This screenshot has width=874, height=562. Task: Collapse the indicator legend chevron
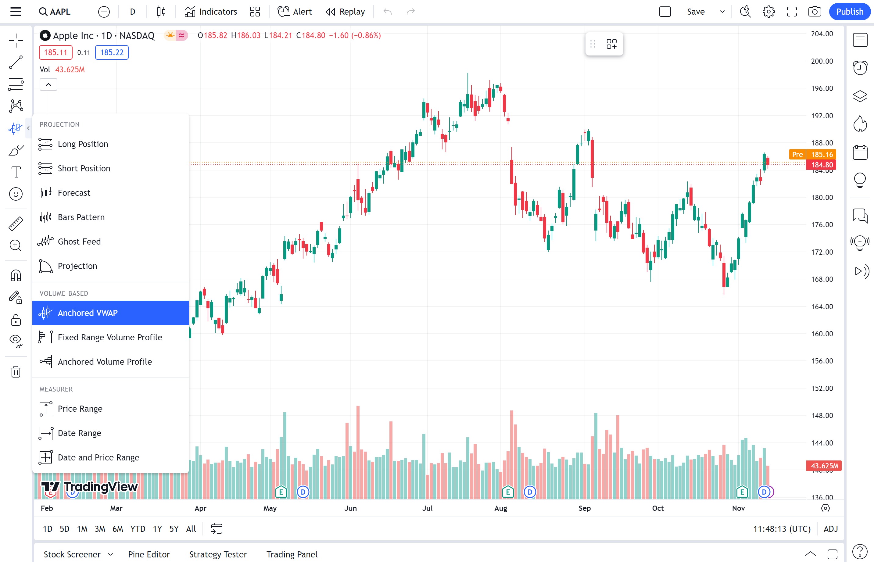point(48,85)
